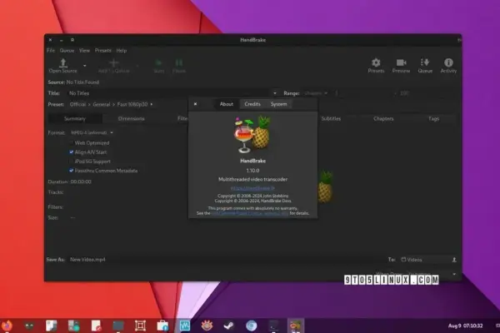Click the Add To Queue plus icon
Viewport: 500px width, 333px height.
coord(114,62)
